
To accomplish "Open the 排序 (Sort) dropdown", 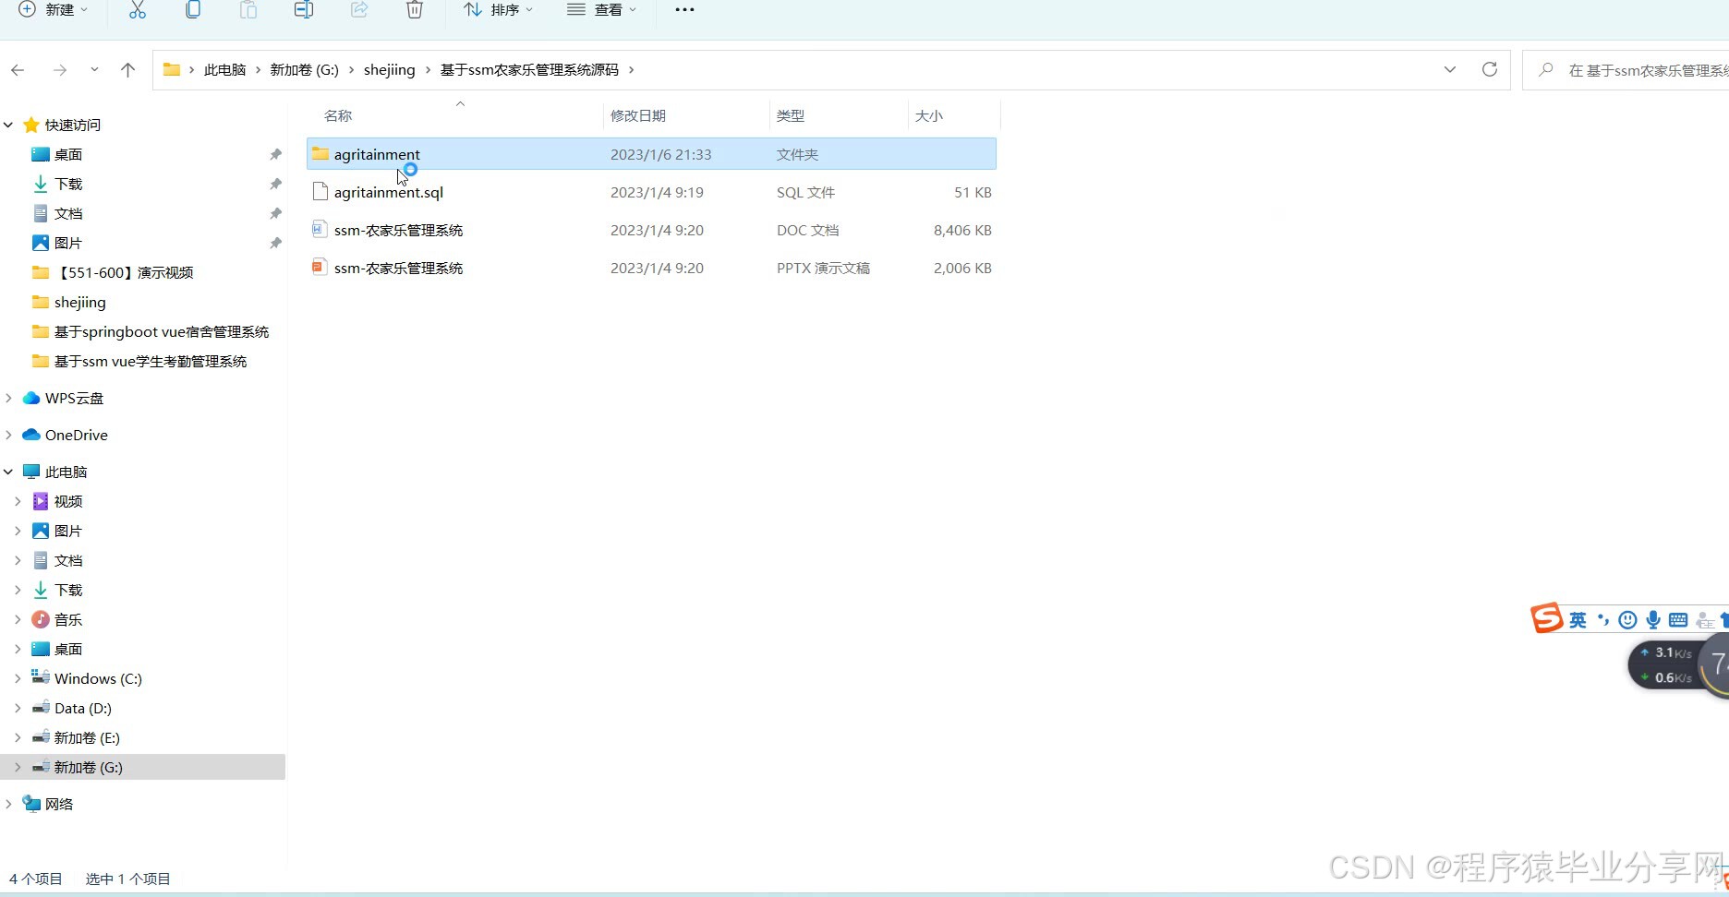I will tap(499, 9).
